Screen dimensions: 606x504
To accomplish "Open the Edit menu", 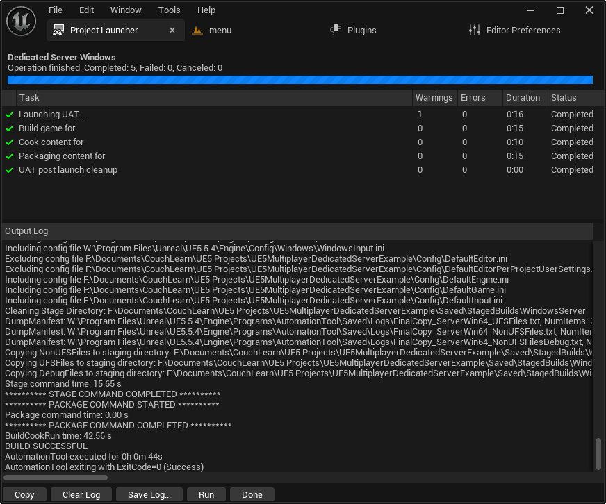I will coord(86,10).
